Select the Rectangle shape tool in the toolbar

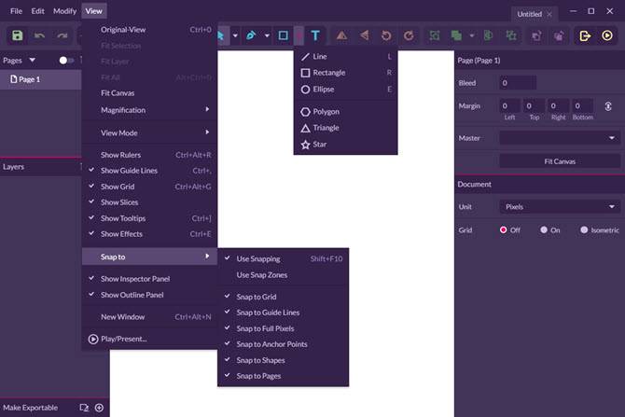[283, 35]
